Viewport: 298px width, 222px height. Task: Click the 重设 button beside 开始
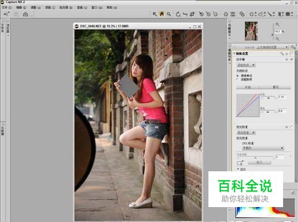(275, 87)
